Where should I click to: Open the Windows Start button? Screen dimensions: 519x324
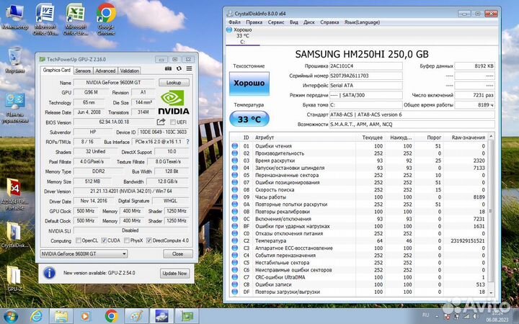pos(10,316)
